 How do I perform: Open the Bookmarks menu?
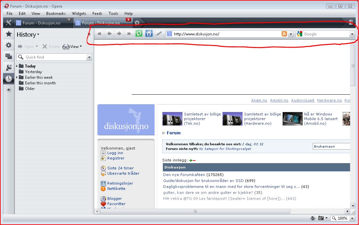click(56, 14)
